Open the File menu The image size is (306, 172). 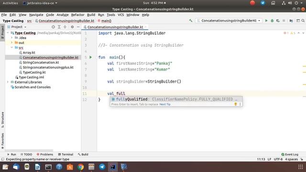(4, 15)
